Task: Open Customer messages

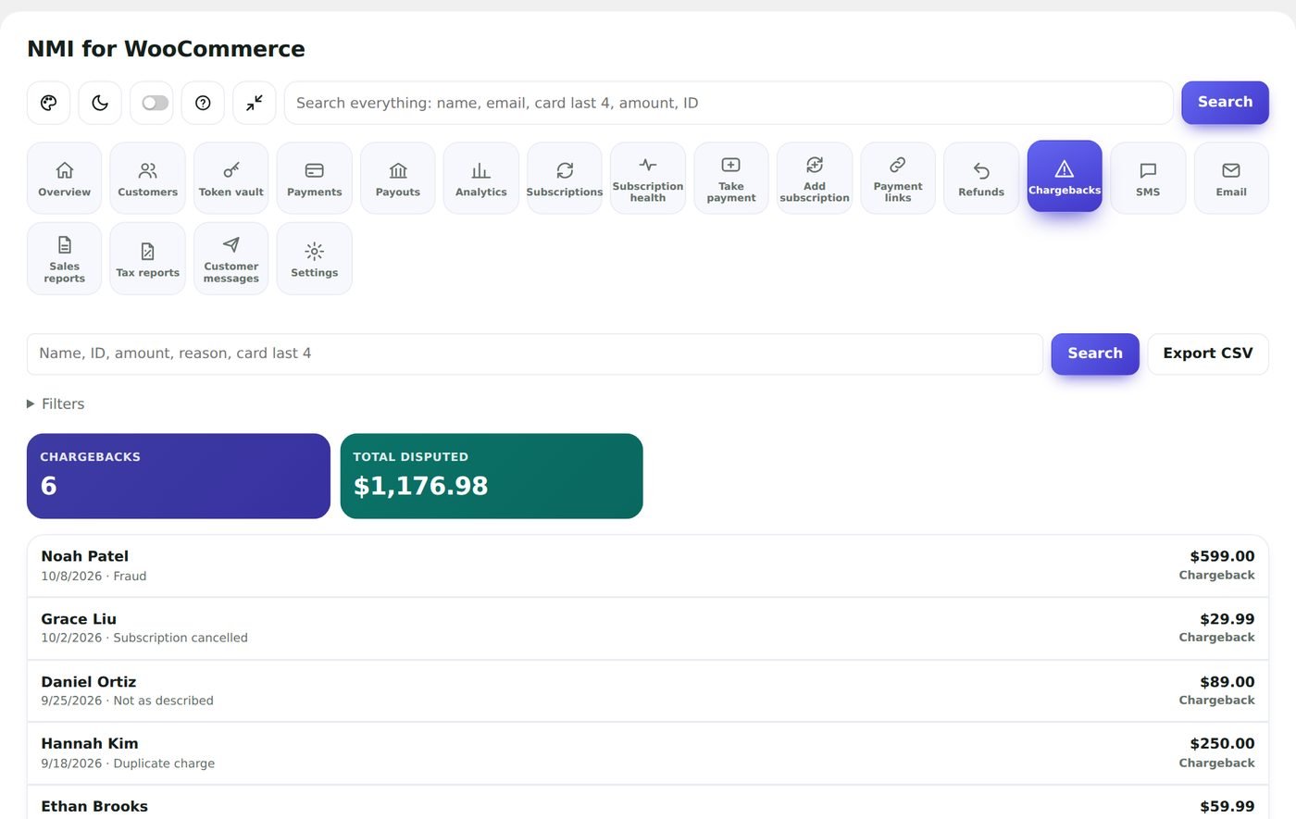Action: tap(231, 258)
